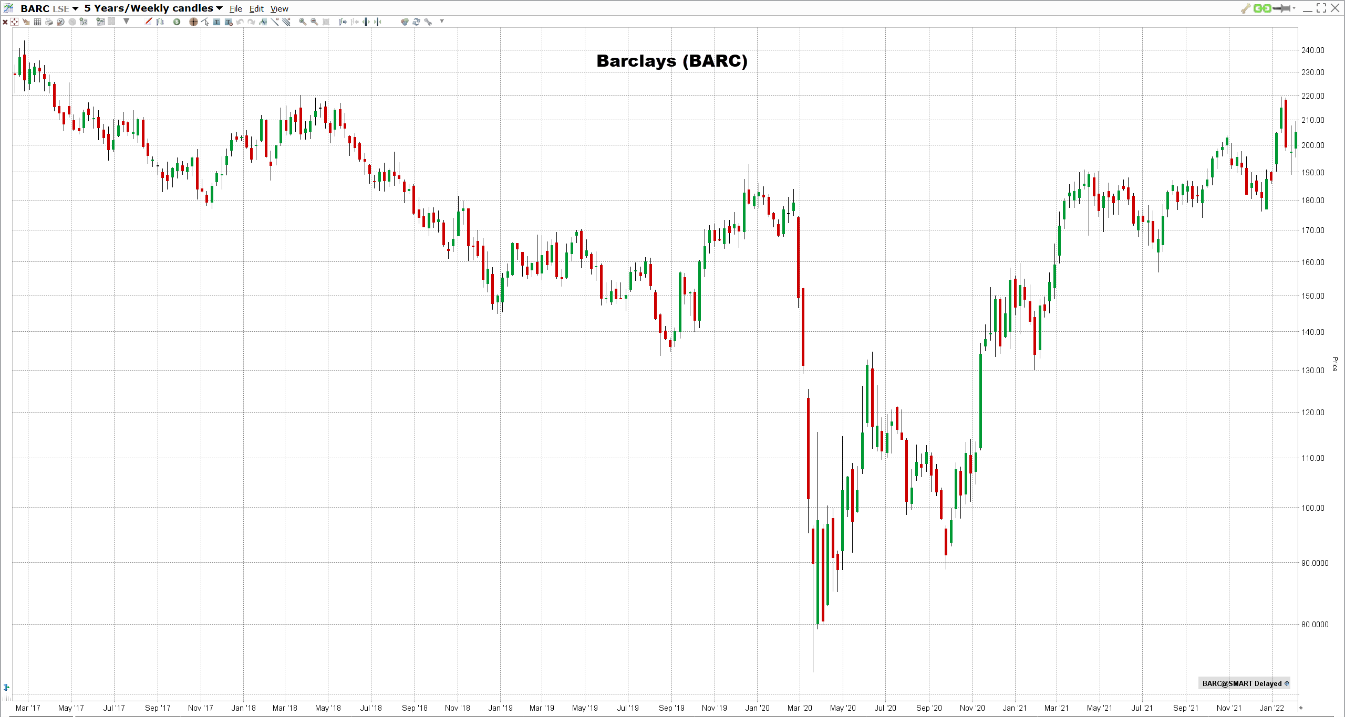Click the redo arrow in toolbar
Viewport: 1345px width, 717px height.
[252, 22]
